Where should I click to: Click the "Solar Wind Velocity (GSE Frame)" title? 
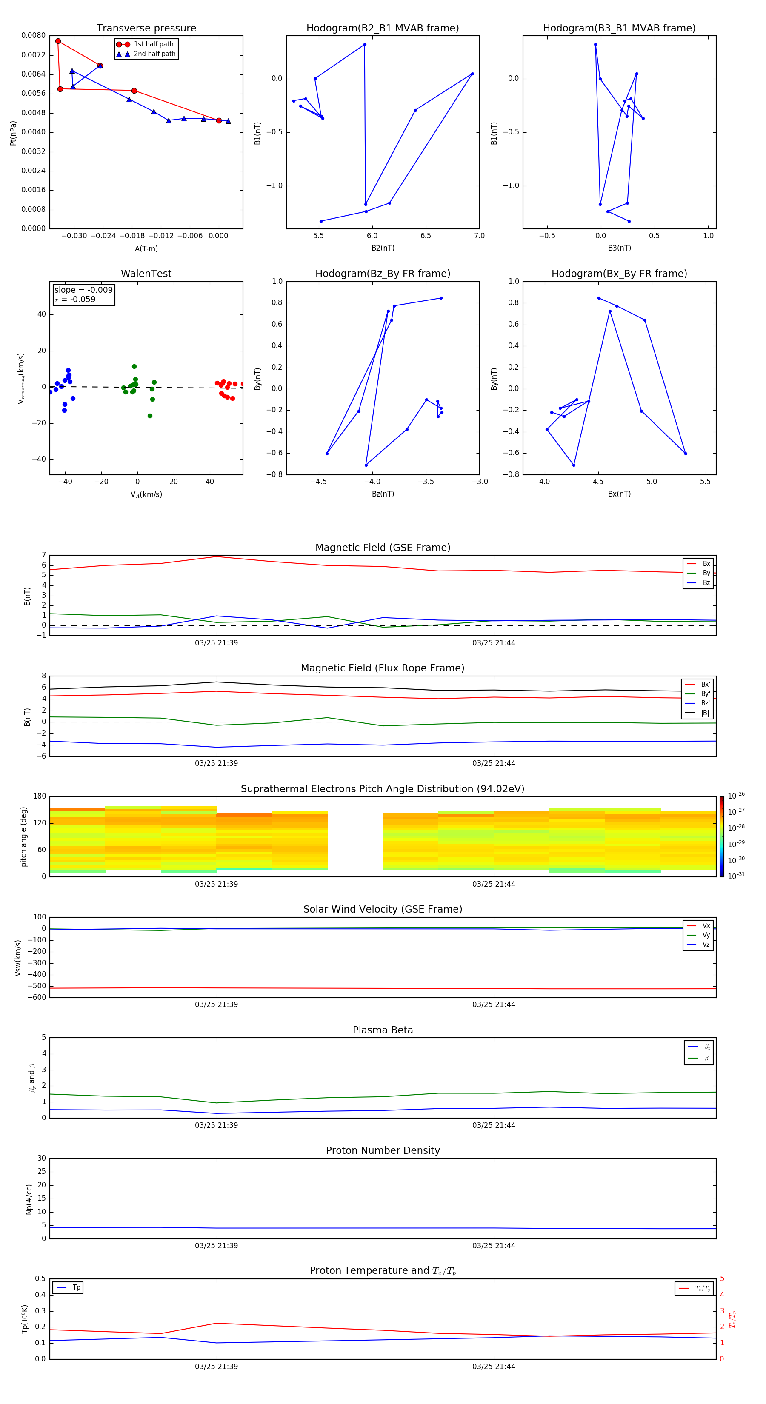[x=383, y=910]
